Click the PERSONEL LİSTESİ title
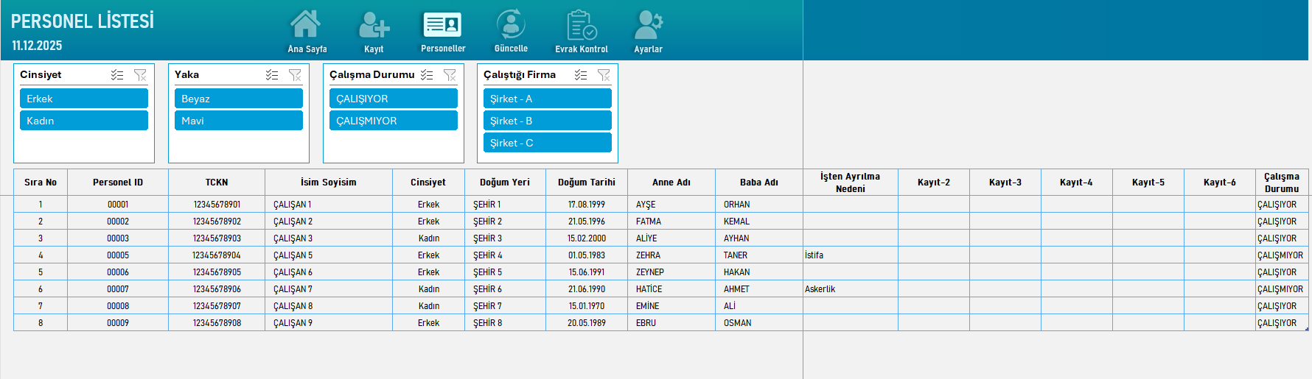Image resolution: width=1312 pixels, height=379 pixels. 83,21
